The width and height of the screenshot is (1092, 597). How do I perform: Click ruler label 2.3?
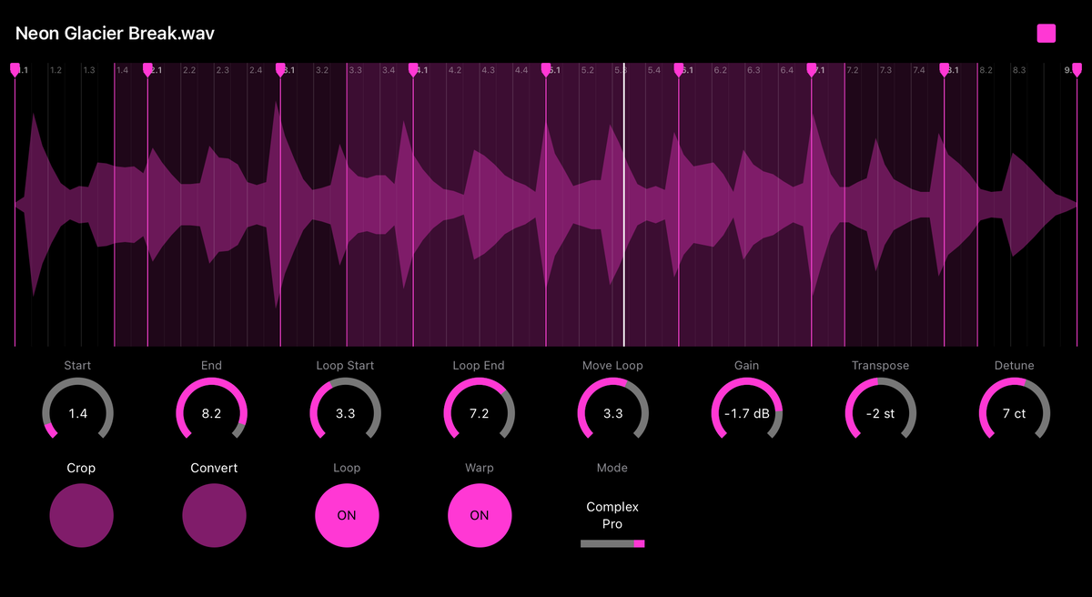pyautogui.click(x=222, y=70)
